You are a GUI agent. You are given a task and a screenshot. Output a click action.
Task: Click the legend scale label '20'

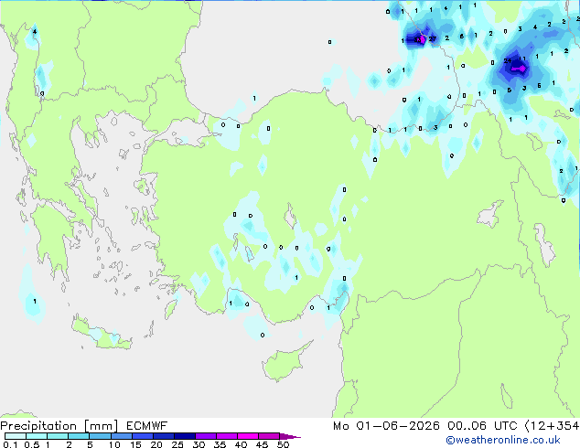(x=156, y=444)
